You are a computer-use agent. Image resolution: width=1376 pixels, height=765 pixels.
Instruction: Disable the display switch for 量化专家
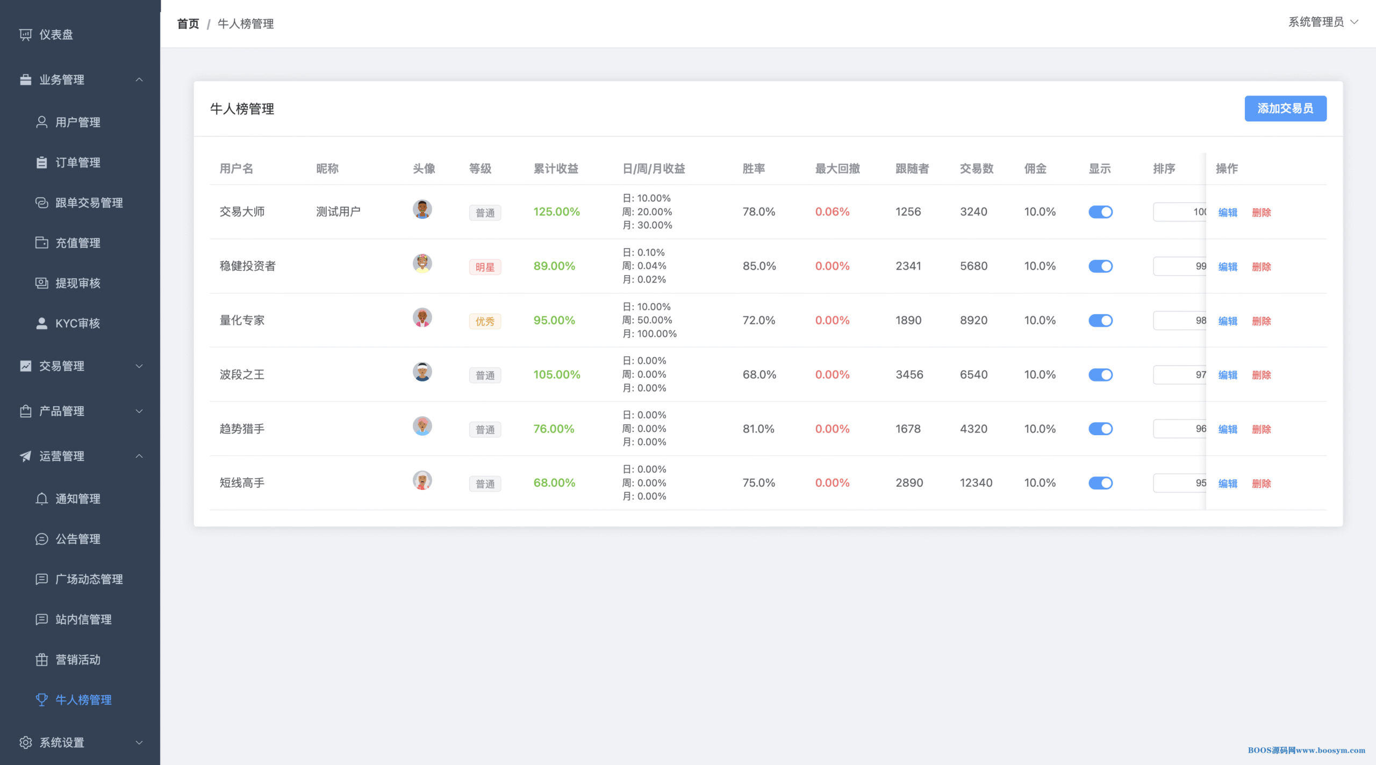tap(1100, 321)
